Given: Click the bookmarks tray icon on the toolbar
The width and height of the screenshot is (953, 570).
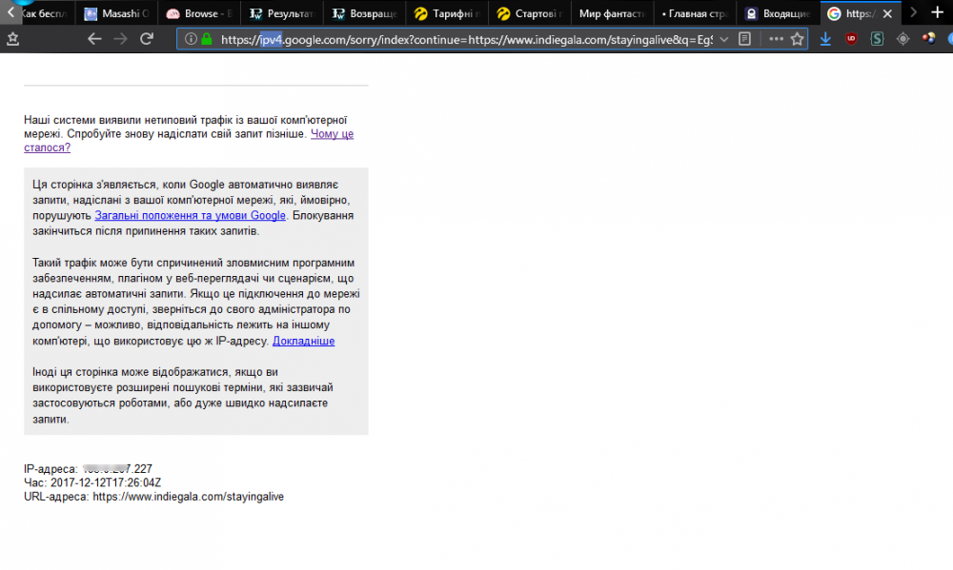Looking at the screenshot, I should click(x=12, y=39).
